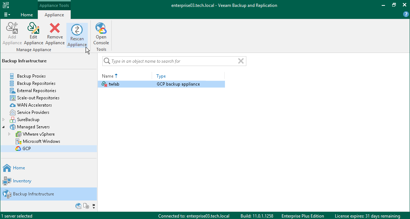This screenshot has width=410, height=219.
Task: Clear the search box with the X
Action: pos(241,61)
